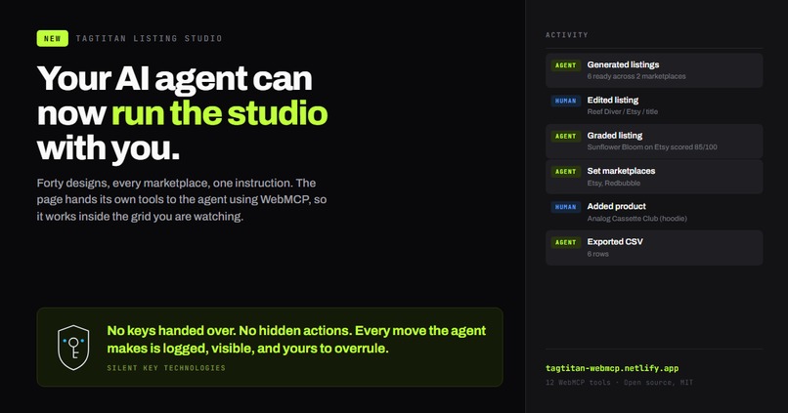Click '6 ready across 2 marketplaces' subtitle
The height and width of the screenshot is (413, 788).
click(x=636, y=76)
